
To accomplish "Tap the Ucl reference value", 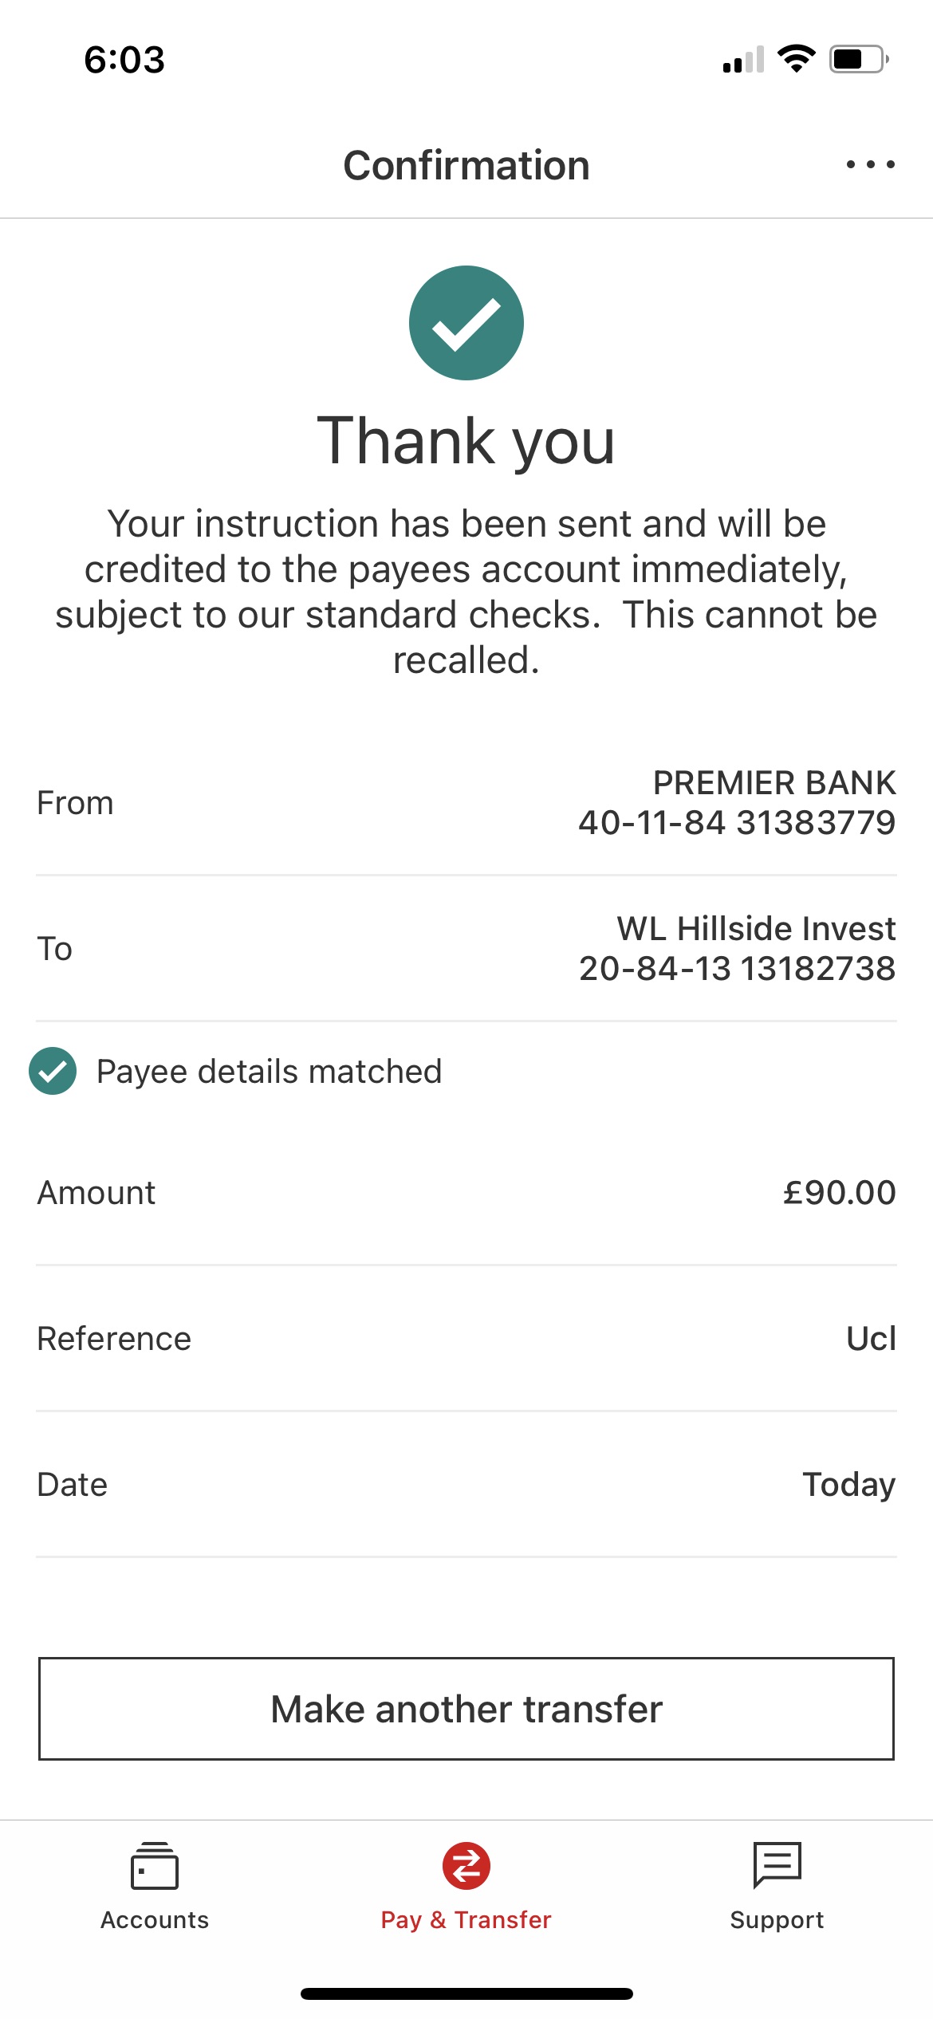I will pos(871,1339).
